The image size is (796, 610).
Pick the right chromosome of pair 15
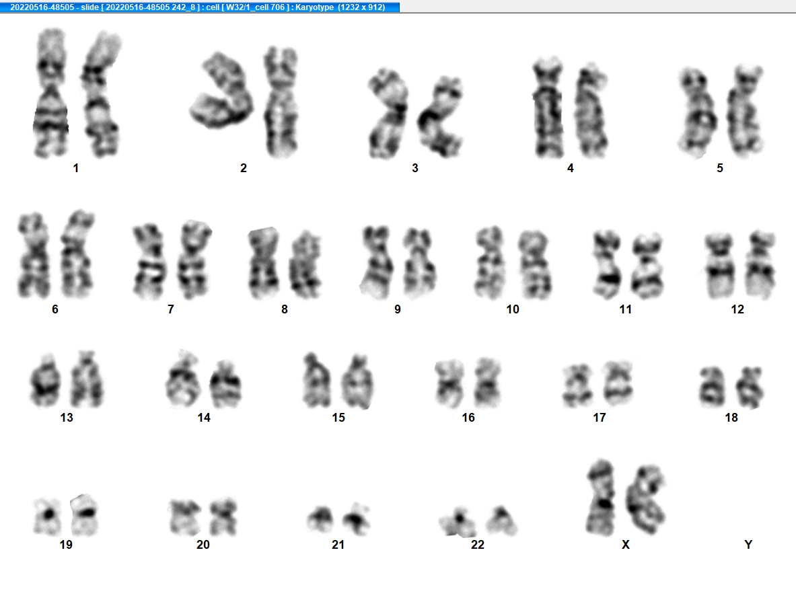[357, 381]
